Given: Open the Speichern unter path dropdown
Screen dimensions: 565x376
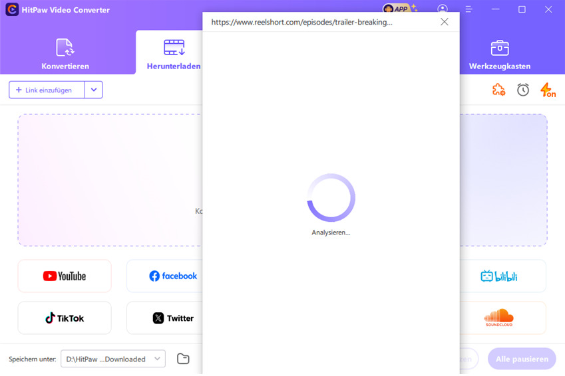Looking at the screenshot, I should pos(112,359).
